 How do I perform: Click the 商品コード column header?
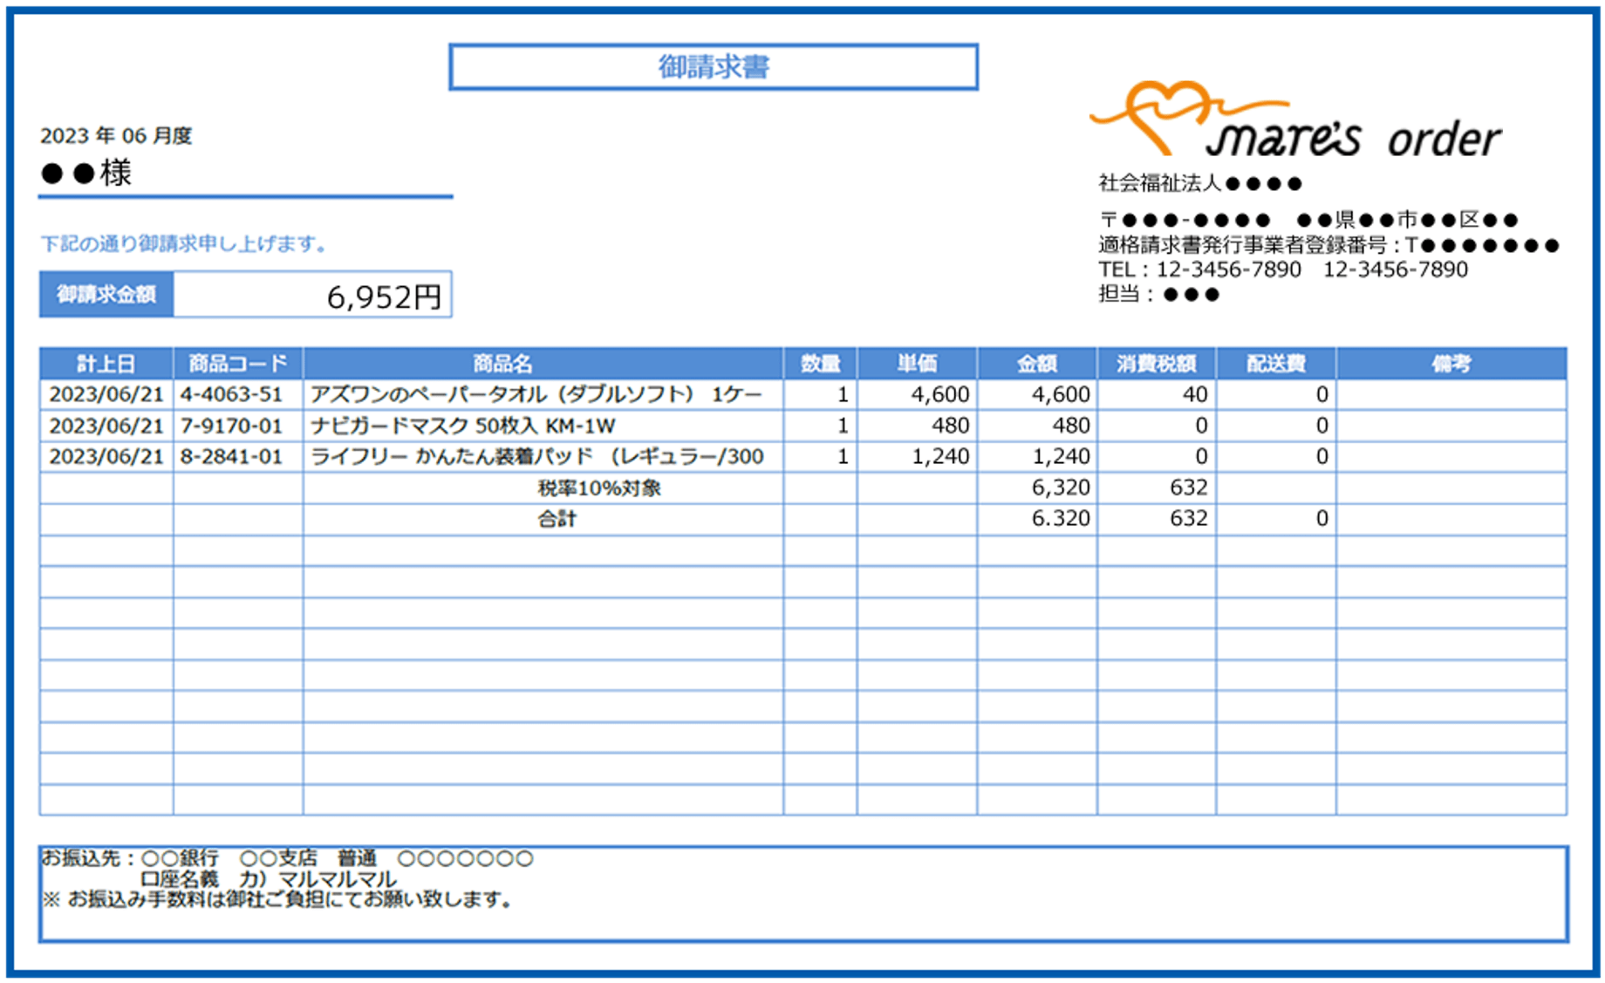(238, 364)
